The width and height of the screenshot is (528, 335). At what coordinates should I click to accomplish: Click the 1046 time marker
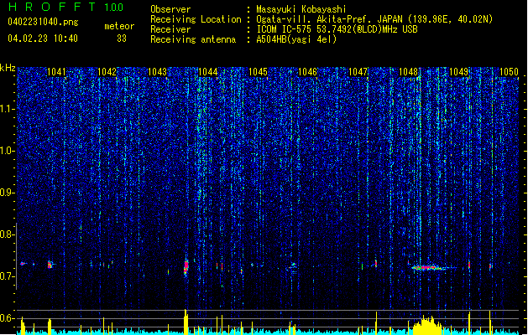tap(308, 72)
